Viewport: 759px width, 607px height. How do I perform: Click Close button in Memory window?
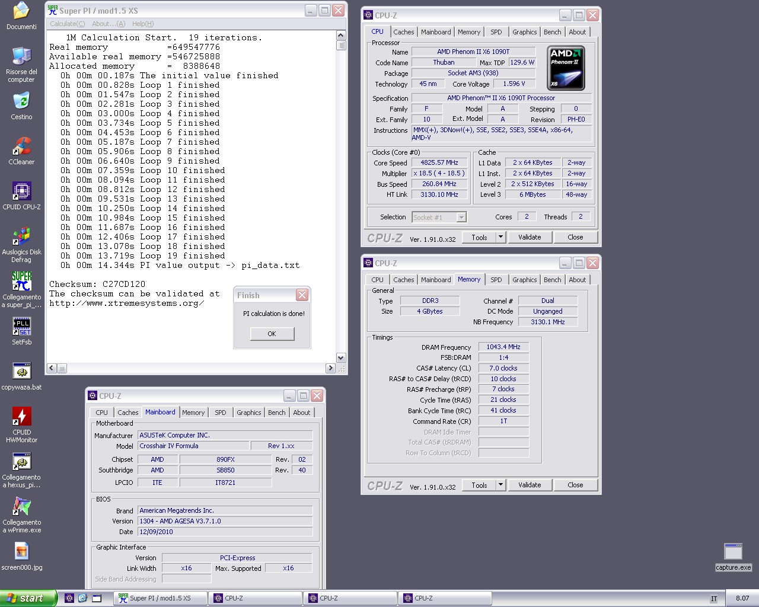(575, 485)
